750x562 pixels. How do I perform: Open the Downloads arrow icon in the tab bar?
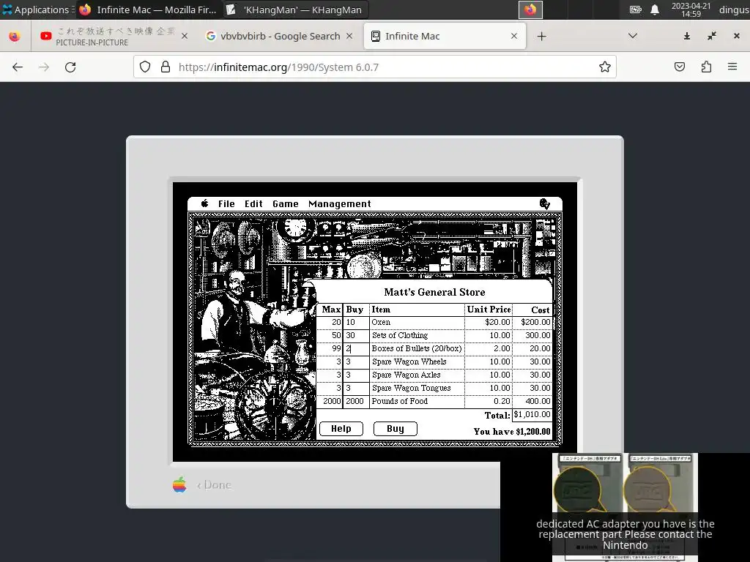point(687,37)
